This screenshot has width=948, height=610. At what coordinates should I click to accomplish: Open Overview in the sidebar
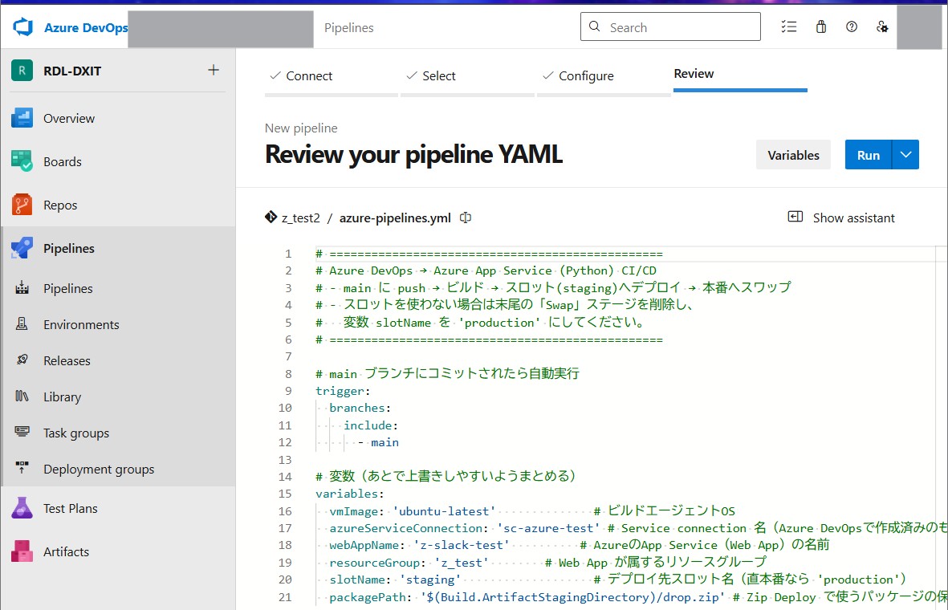coord(69,119)
